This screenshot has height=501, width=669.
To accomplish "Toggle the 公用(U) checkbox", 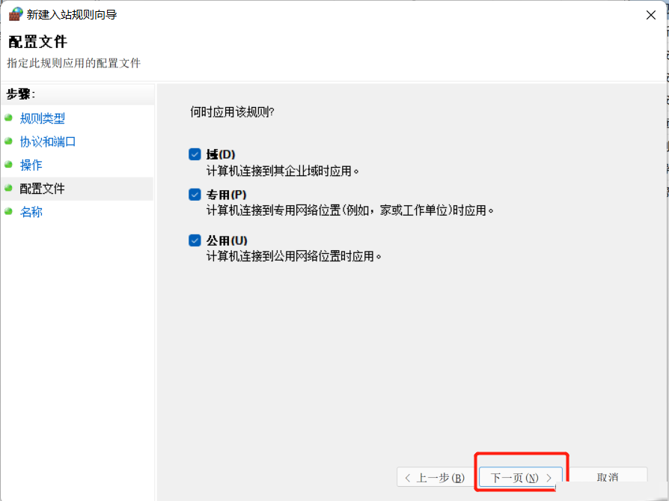I will point(195,240).
